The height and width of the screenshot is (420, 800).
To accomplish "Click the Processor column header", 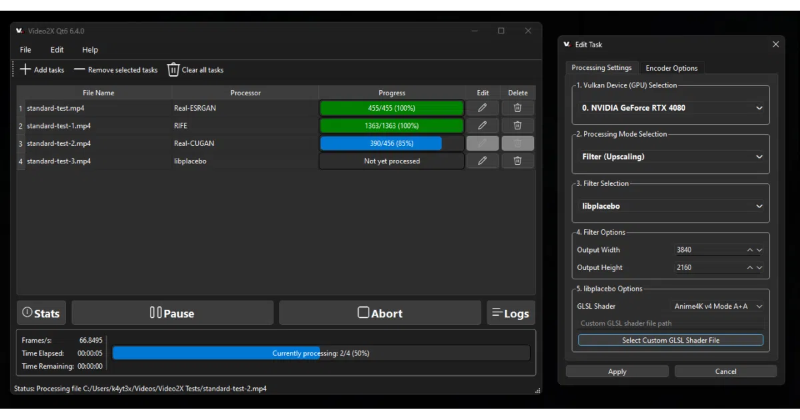I will (245, 93).
